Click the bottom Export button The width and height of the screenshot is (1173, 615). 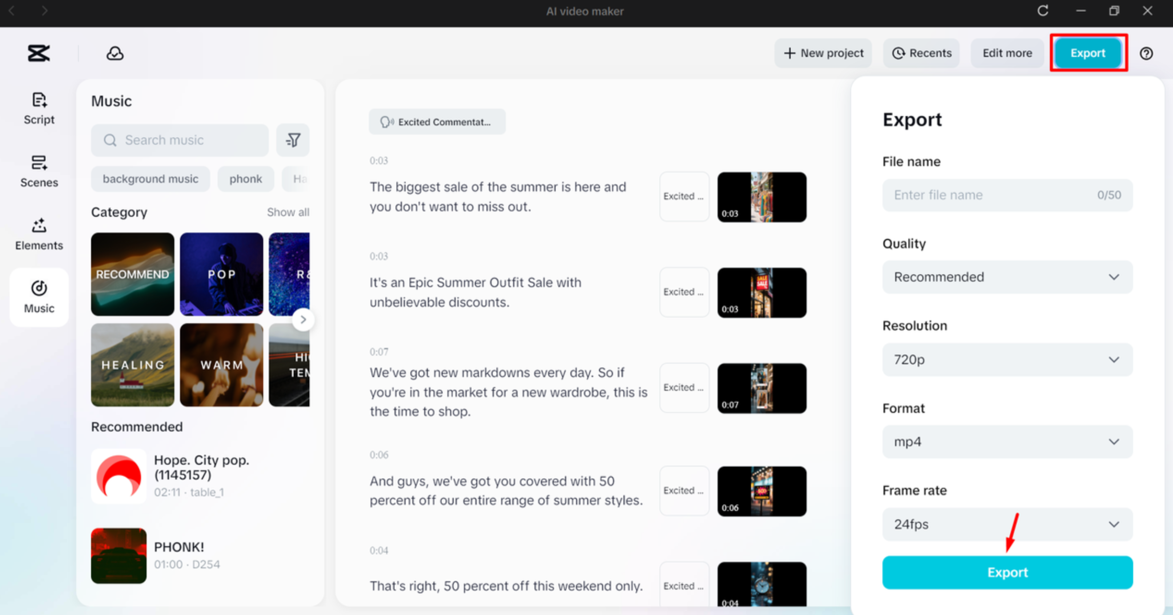(1007, 572)
